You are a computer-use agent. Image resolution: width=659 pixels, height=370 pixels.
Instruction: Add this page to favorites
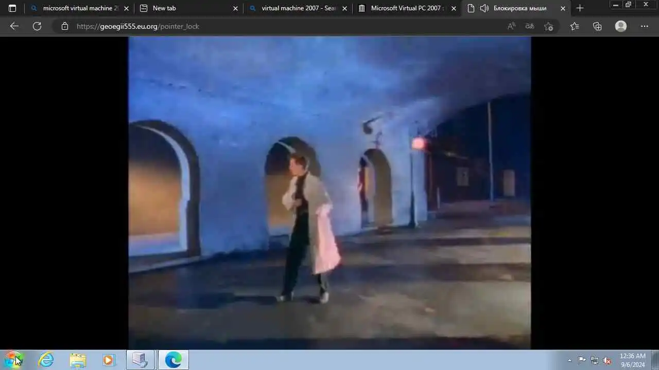click(548, 26)
